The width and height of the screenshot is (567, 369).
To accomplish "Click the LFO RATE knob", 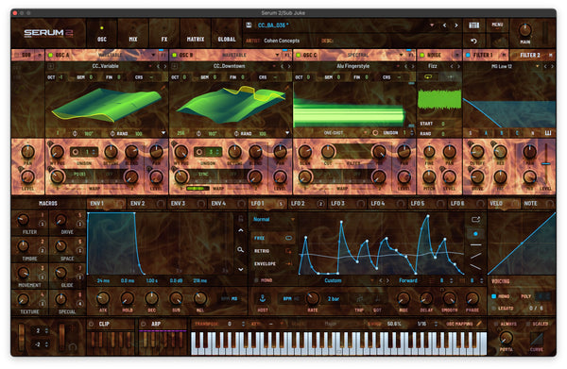I will coord(313,298).
